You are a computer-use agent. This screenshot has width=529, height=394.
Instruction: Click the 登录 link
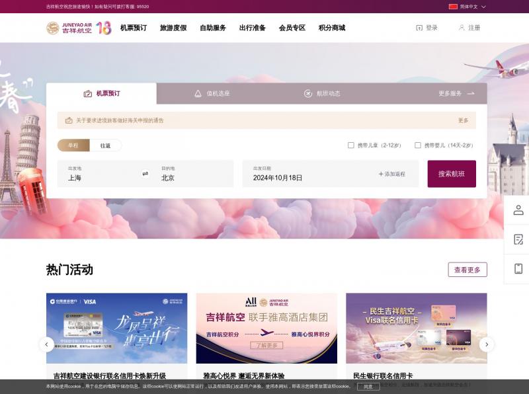coord(432,28)
